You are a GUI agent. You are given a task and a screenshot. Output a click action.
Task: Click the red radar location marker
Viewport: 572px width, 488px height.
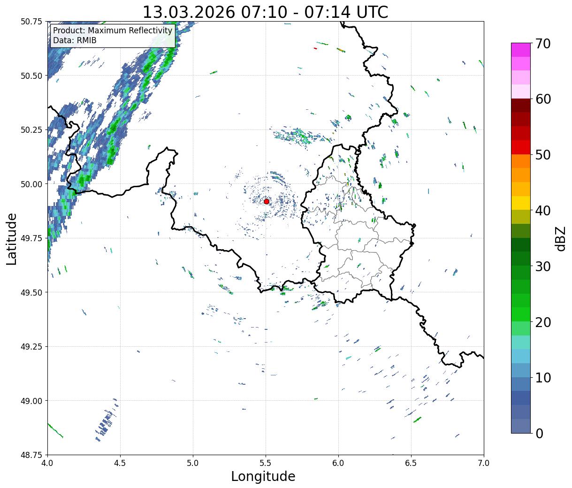(266, 201)
